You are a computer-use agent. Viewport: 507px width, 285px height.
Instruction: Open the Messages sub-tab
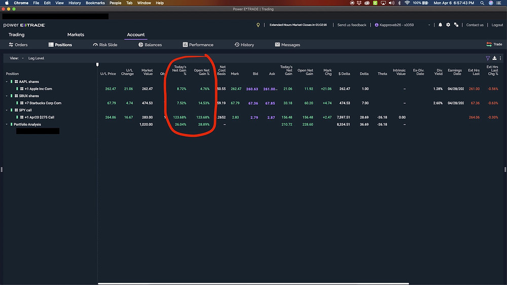(x=287, y=45)
